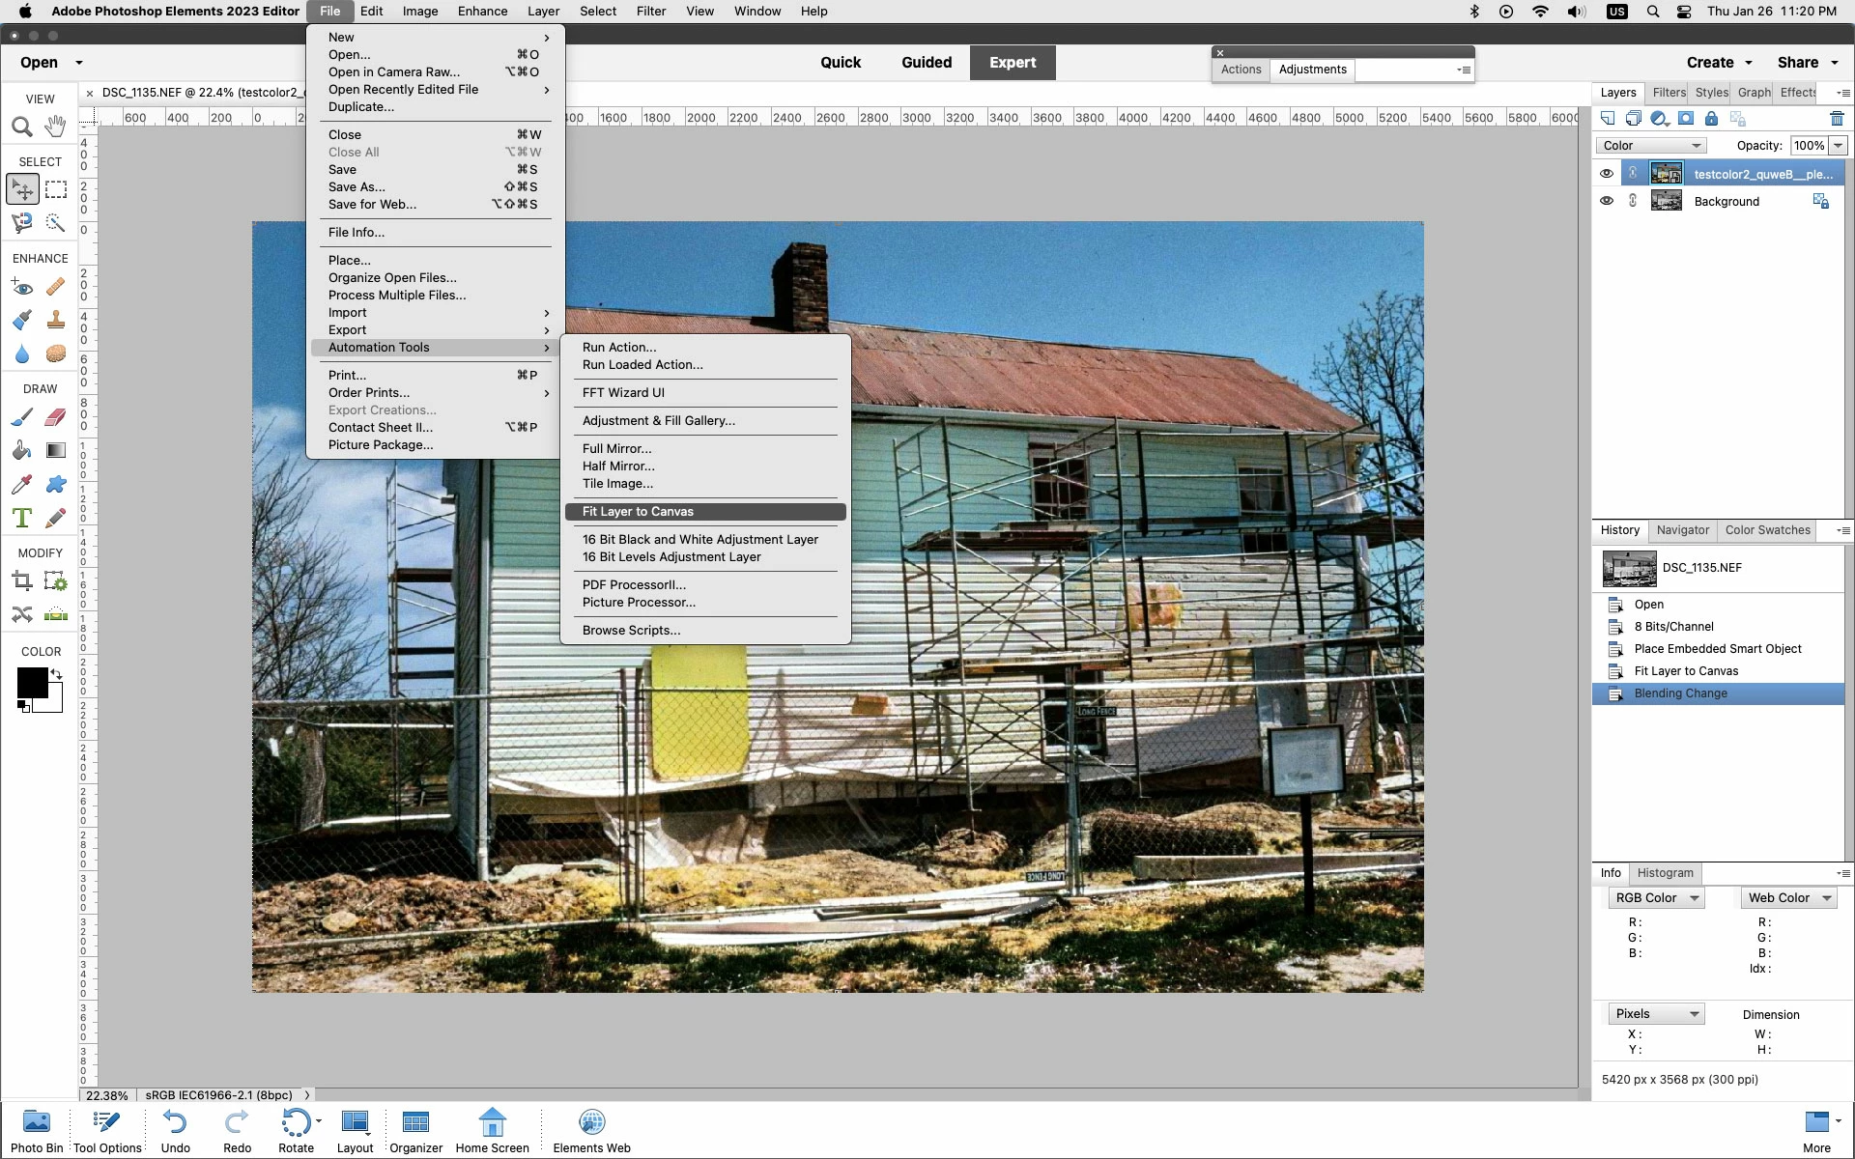The image size is (1855, 1159).
Task: Click the black foreground color swatch
Action: pyautogui.click(x=32, y=682)
